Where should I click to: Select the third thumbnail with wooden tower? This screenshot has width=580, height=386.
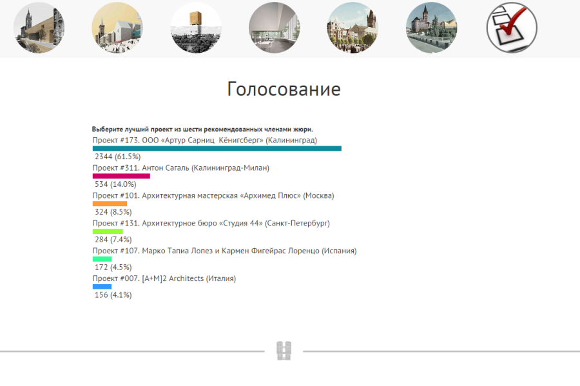tap(196, 28)
